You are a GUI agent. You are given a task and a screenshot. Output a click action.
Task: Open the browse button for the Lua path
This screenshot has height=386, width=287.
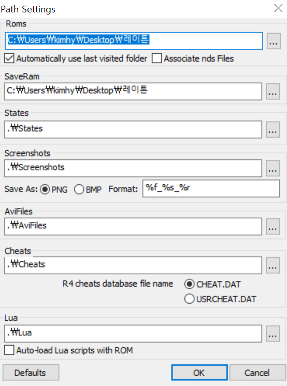tap(272, 334)
